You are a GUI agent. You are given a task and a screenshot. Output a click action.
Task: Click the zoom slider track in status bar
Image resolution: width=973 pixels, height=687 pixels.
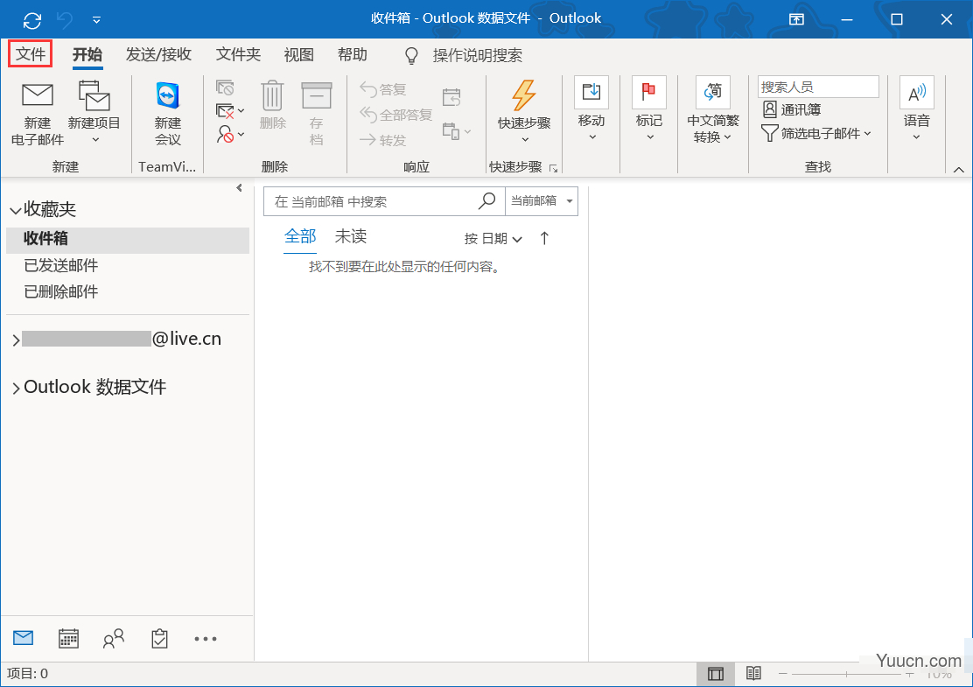tap(846, 673)
